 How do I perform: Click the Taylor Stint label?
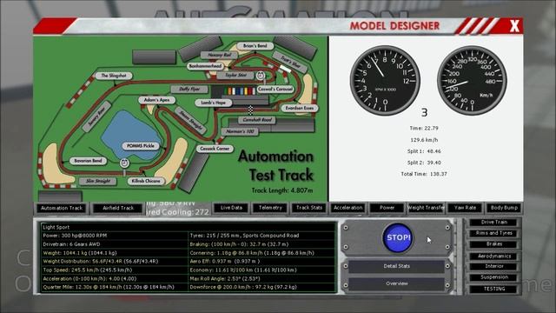coord(235,76)
